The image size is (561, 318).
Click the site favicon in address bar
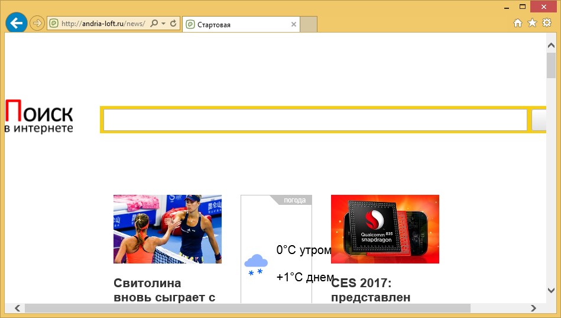click(53, 24)
